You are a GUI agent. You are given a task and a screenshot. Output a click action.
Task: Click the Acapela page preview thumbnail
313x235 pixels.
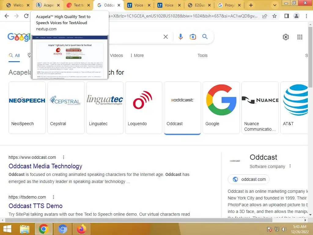(x=70, y=57)
